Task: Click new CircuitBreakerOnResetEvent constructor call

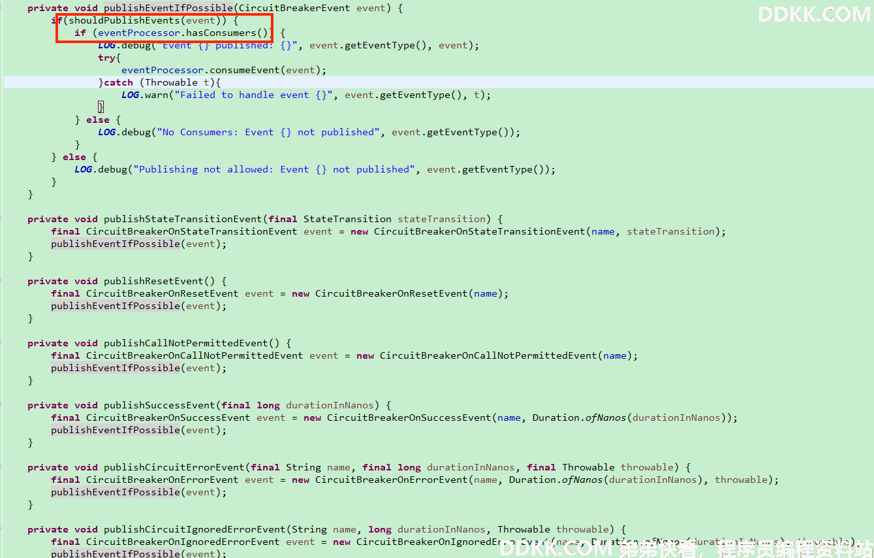Action: (x=380, y=293)
